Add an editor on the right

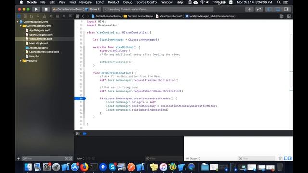(x=289, y=16)
